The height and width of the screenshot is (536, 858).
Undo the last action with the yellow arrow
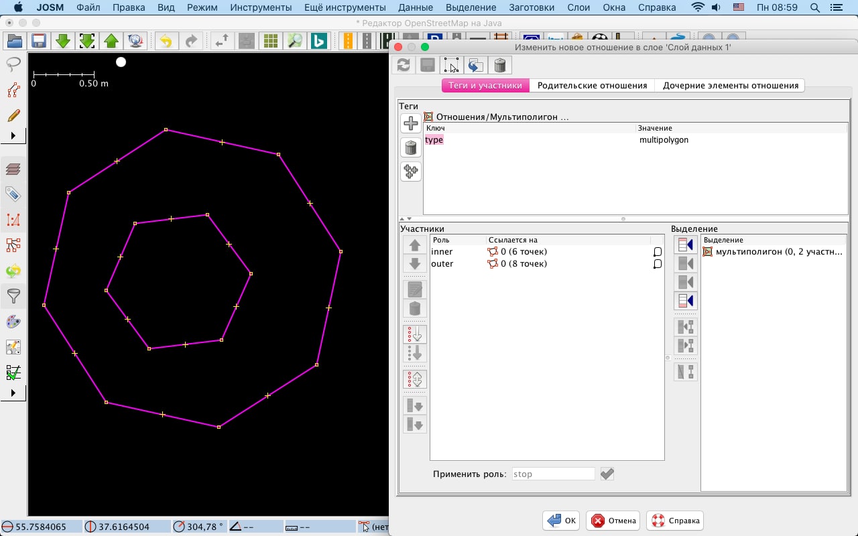point(166,41)
